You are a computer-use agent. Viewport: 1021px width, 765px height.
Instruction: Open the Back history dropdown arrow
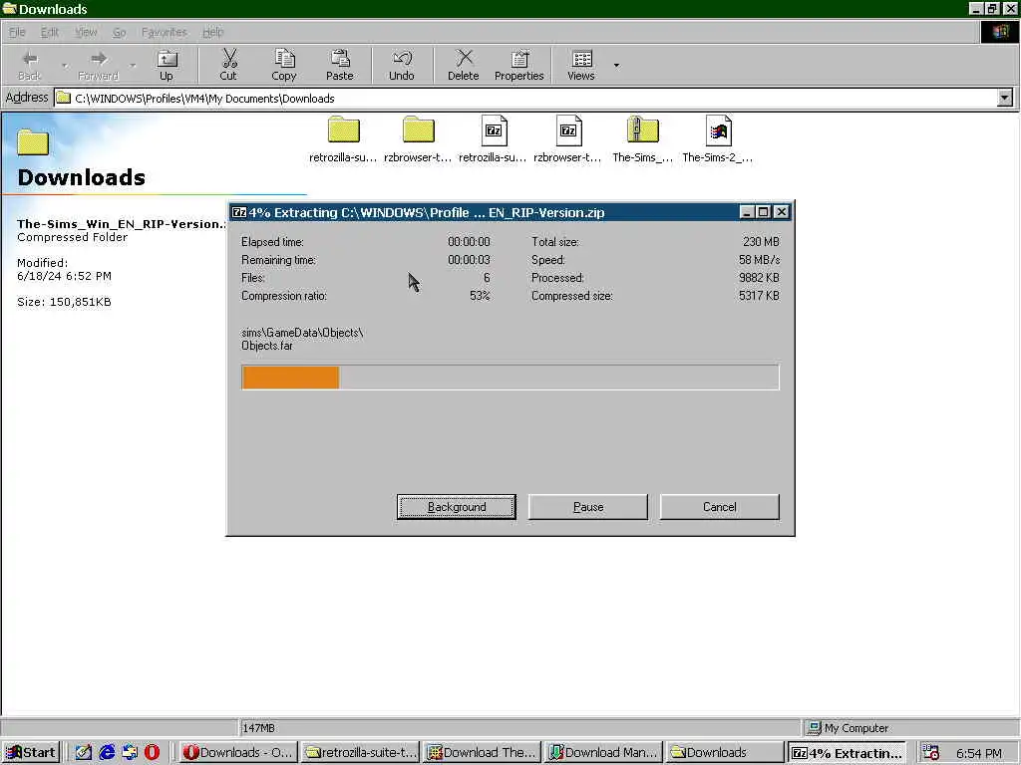[x=64, y=65]
